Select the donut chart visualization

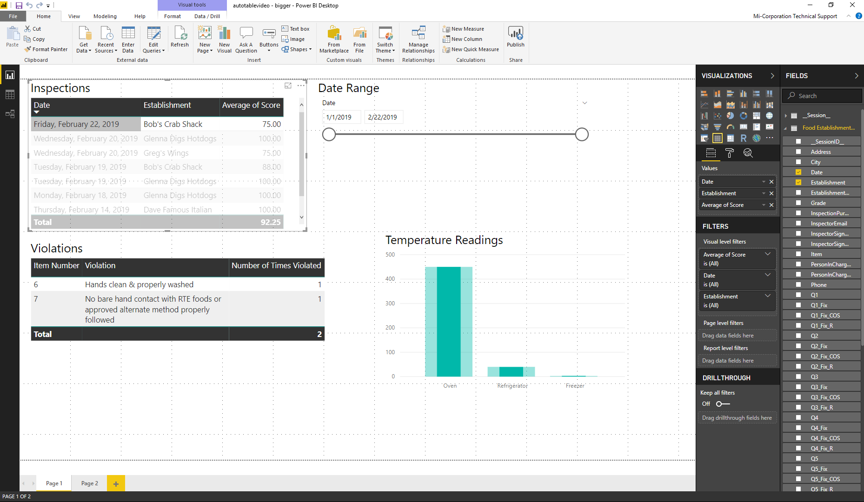click(744, 116)
